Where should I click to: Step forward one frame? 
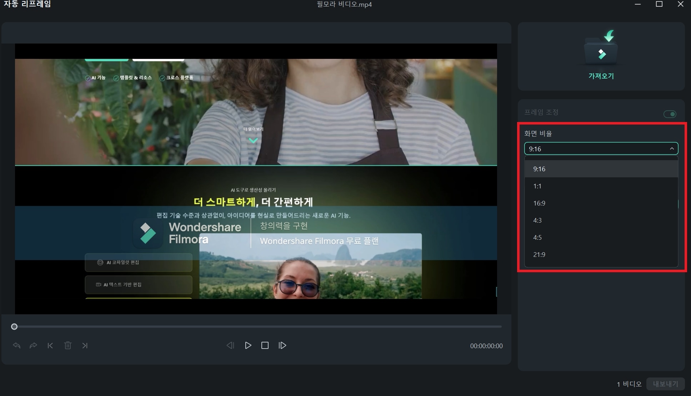click(x=282, y=345)
